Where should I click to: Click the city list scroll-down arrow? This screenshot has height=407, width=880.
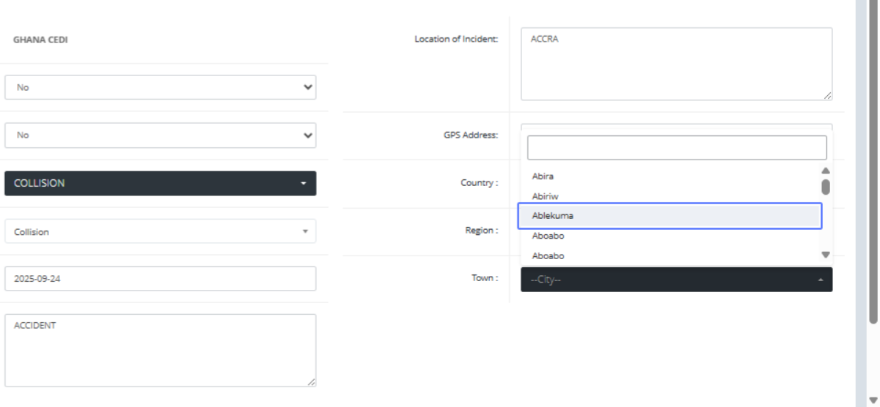[826, 255]
